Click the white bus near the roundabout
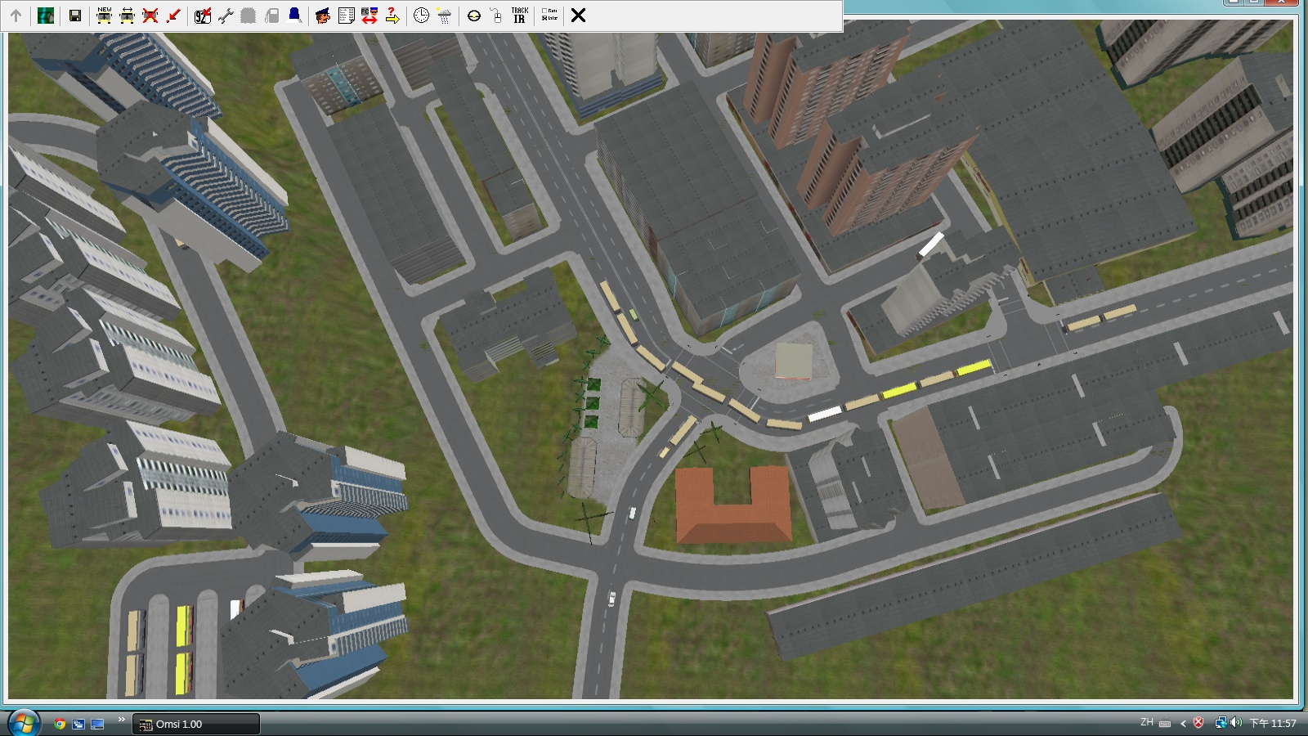 pos(824,414)
